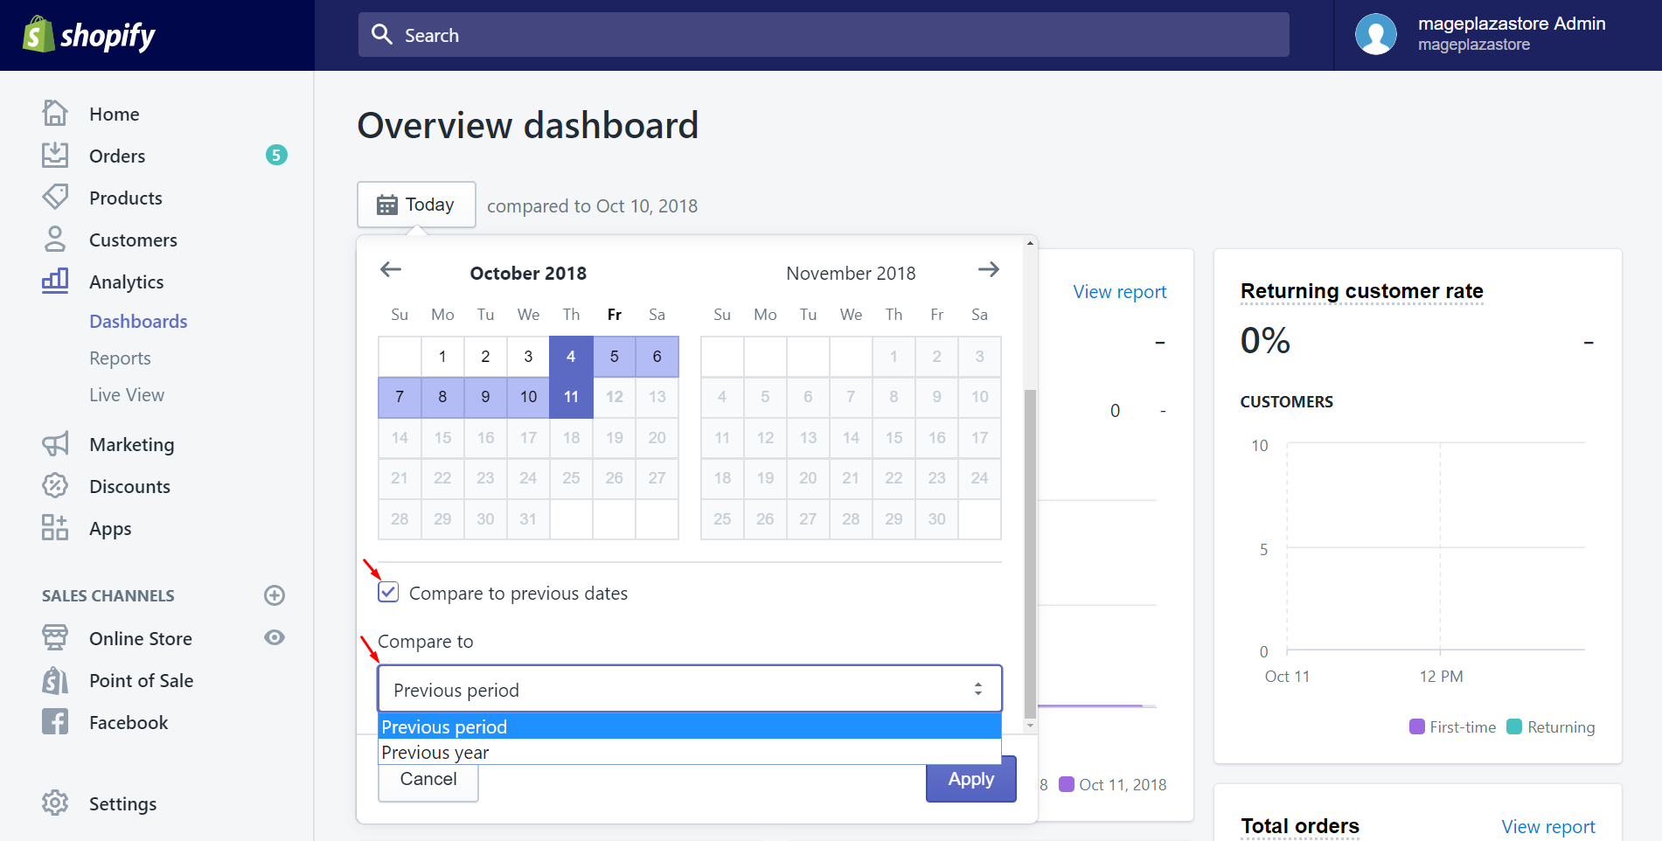Click the October 2018 month title

pos(528,274)
